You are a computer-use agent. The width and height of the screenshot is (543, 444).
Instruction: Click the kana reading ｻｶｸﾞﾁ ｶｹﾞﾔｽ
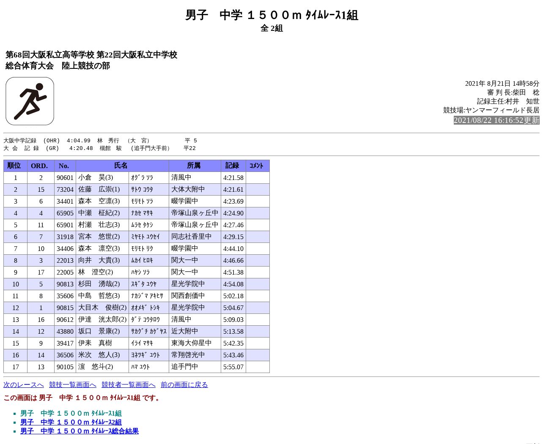tap(149, 332)
